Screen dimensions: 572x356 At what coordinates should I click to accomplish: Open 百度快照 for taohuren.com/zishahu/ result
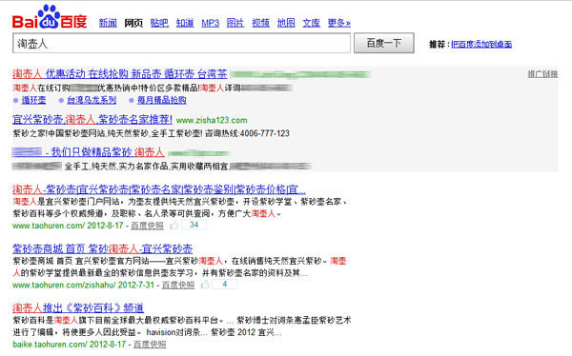click(178, 285)
